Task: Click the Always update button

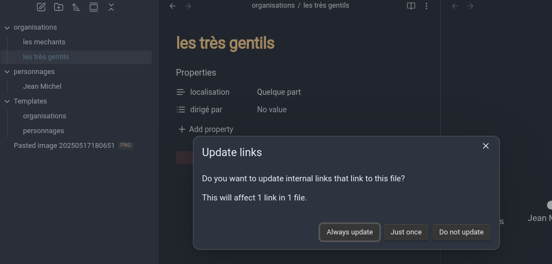Action: pos(350,232)
